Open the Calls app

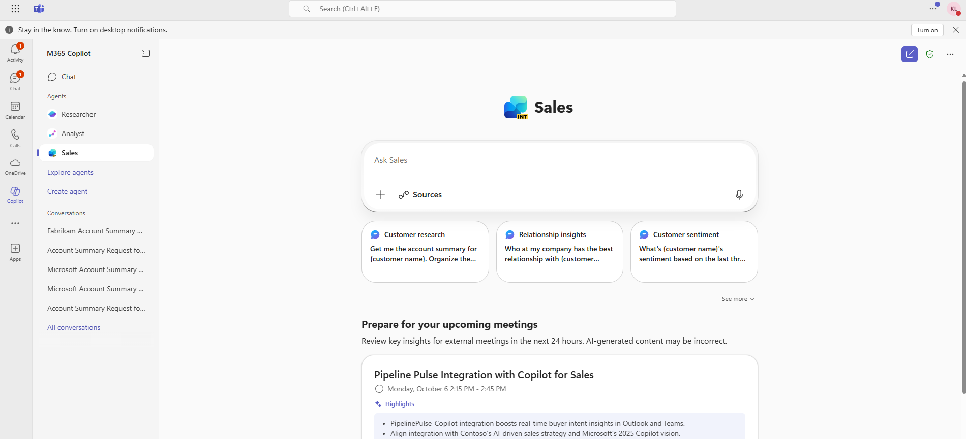coord(15,138)
